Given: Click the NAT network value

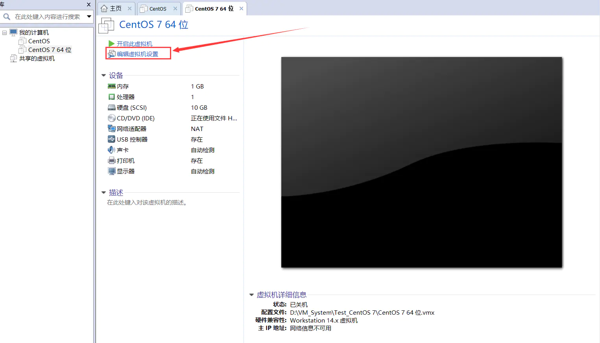Looking at the screenshot, I should click(x=197, y=129).
